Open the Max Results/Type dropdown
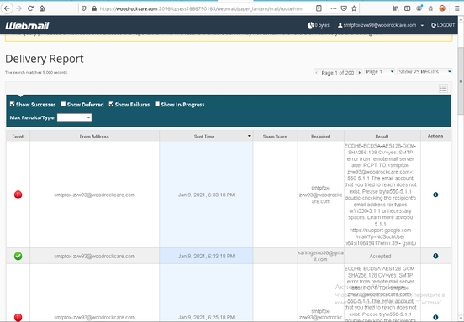This screenshot has height=322, width=464. 74,117
